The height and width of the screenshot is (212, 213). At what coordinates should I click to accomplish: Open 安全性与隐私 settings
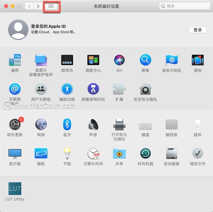[145, 89]
